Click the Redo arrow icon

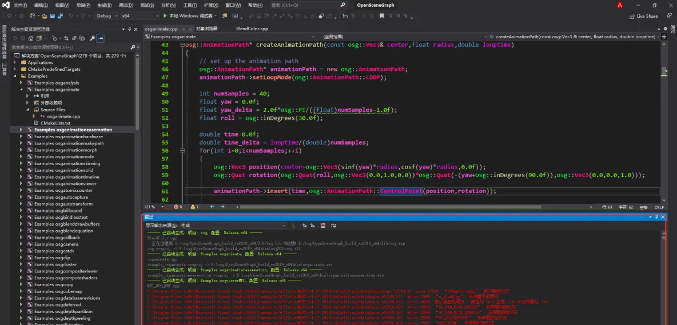tap(83, 16)
